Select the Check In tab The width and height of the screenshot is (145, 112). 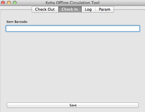pyautogui.click(x=70, y=10)
